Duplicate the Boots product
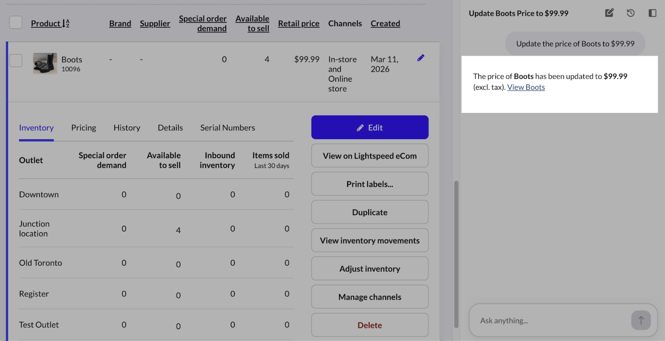This screenshot has height=341, width=665. coord(370,212)
